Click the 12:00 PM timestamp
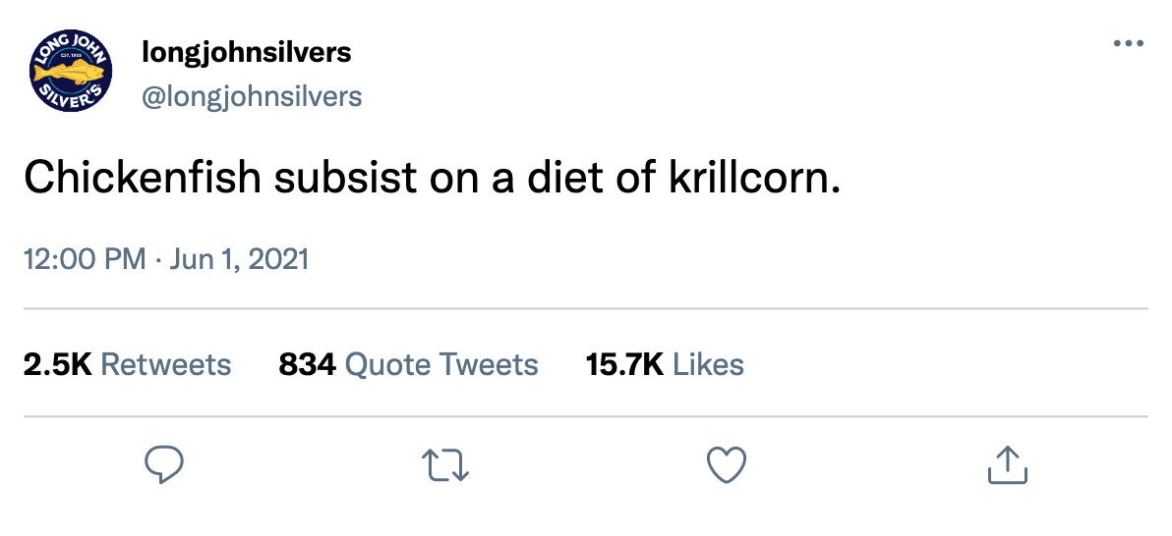Screen dimensions: 1172x536 [86, 260]
